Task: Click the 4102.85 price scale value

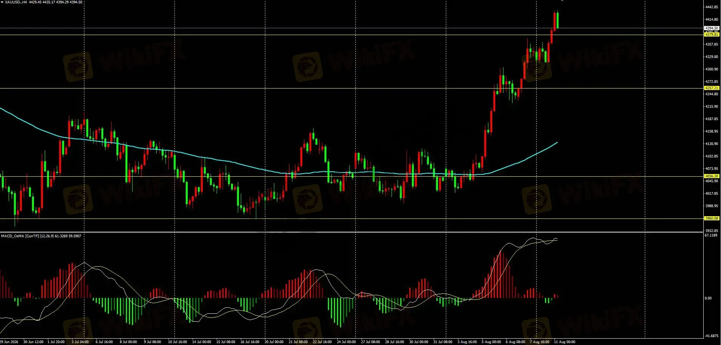Action: coord(712,156)
